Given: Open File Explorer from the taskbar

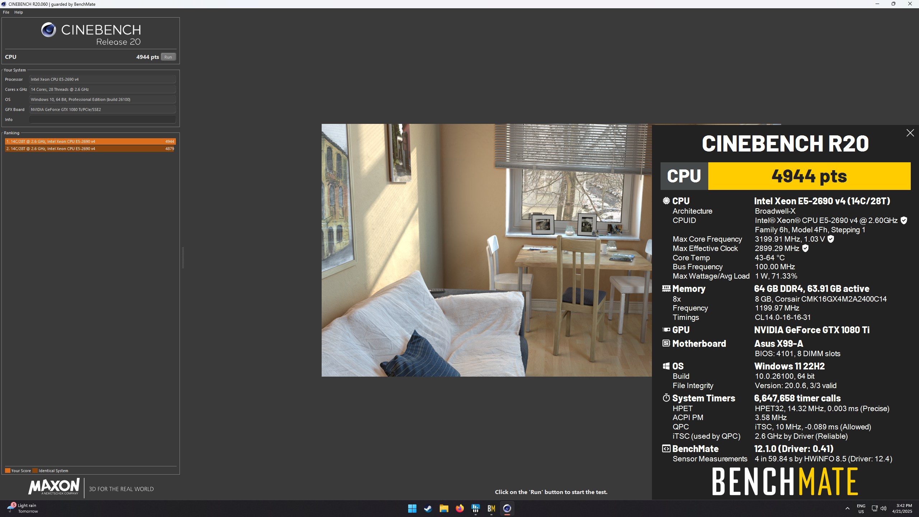Looking at the screenshot, I should pyautogui.click(x=444, y=508).
